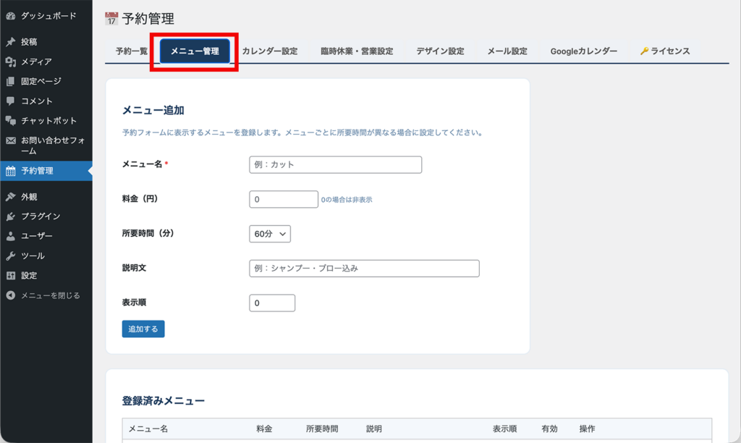Click the envelope icon for お問い合わせフォーム
This screenshot has height=443, width=741.
tap(10, 140)
